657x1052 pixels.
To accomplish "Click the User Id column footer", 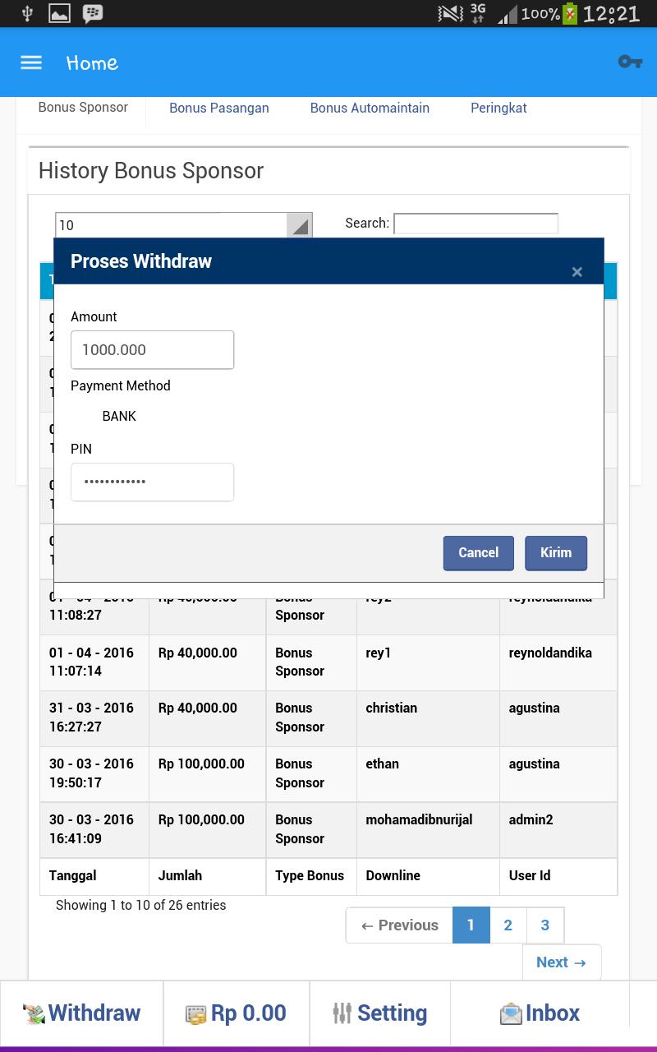I will 558,876.
